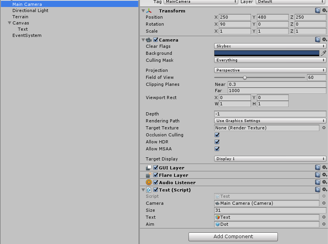Disable Allow MSAA
328x244 pixels.
pos(217,149)
